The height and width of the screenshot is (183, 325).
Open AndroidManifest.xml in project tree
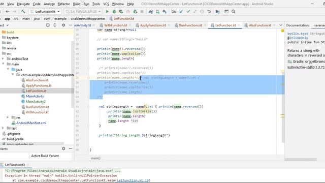pyautogui.click(x=31, y=123)
